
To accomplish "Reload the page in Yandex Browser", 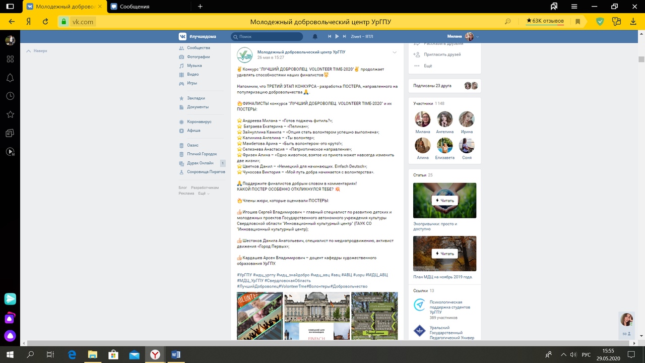I will [45, 22].
